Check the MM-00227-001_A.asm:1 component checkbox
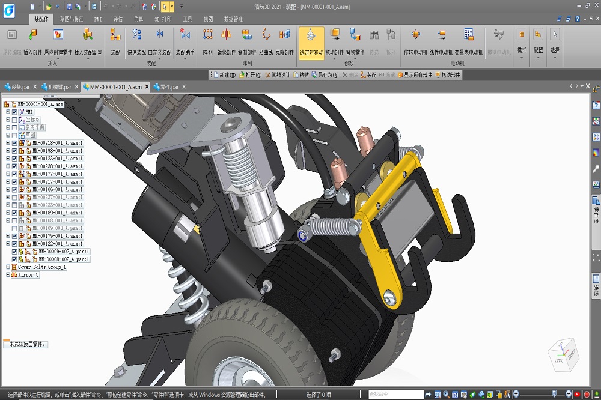 [x=14, y=198]
